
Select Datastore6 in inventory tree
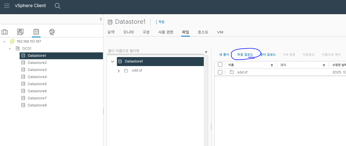pos(37,91)
